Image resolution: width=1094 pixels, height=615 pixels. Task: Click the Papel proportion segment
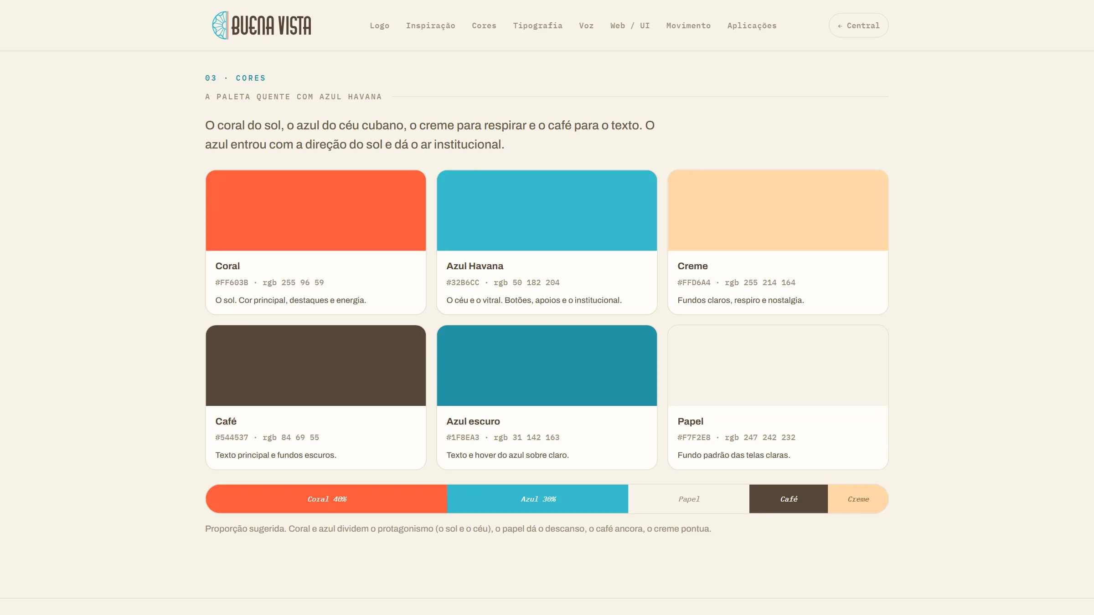[689, 499]
